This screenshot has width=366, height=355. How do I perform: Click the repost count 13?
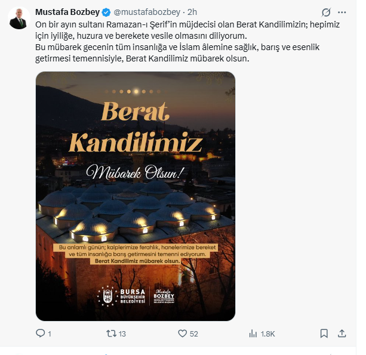[122, 334]
